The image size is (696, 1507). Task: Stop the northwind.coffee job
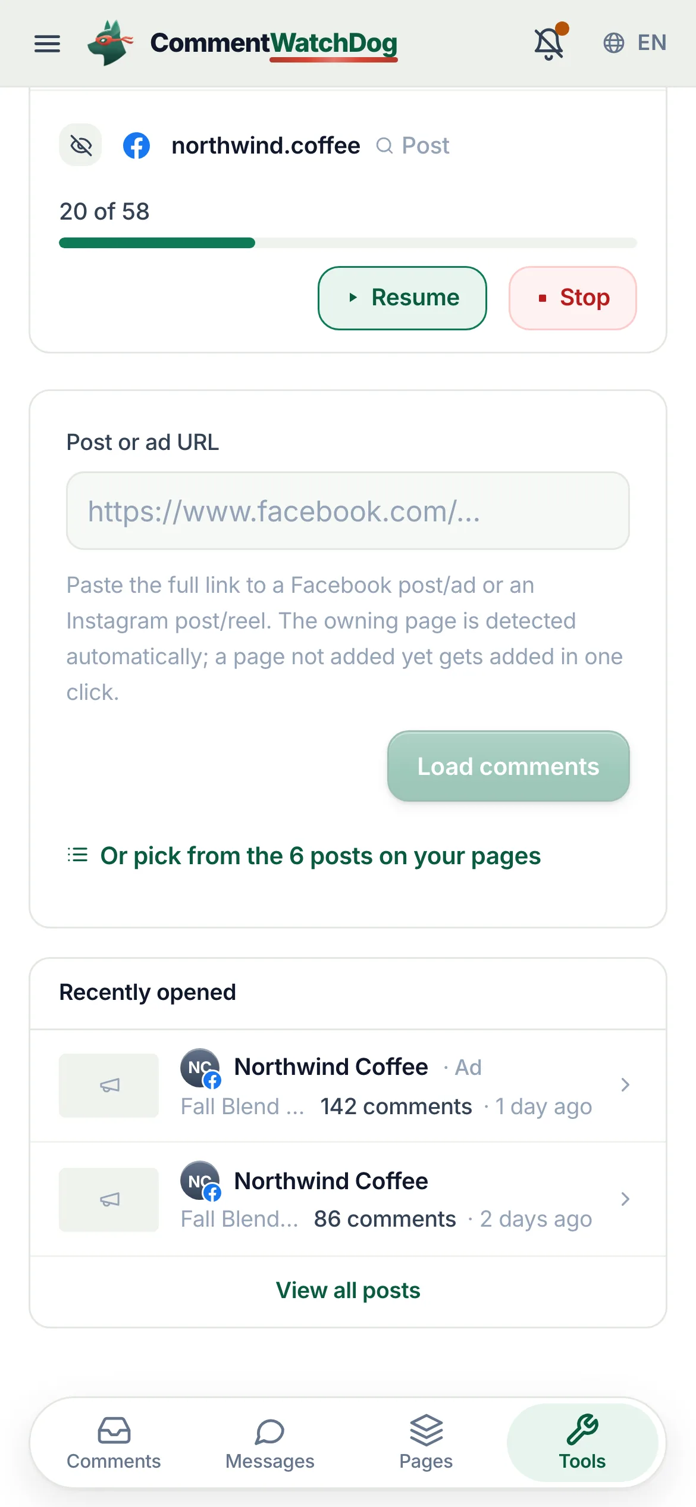(x=573, y=298)
